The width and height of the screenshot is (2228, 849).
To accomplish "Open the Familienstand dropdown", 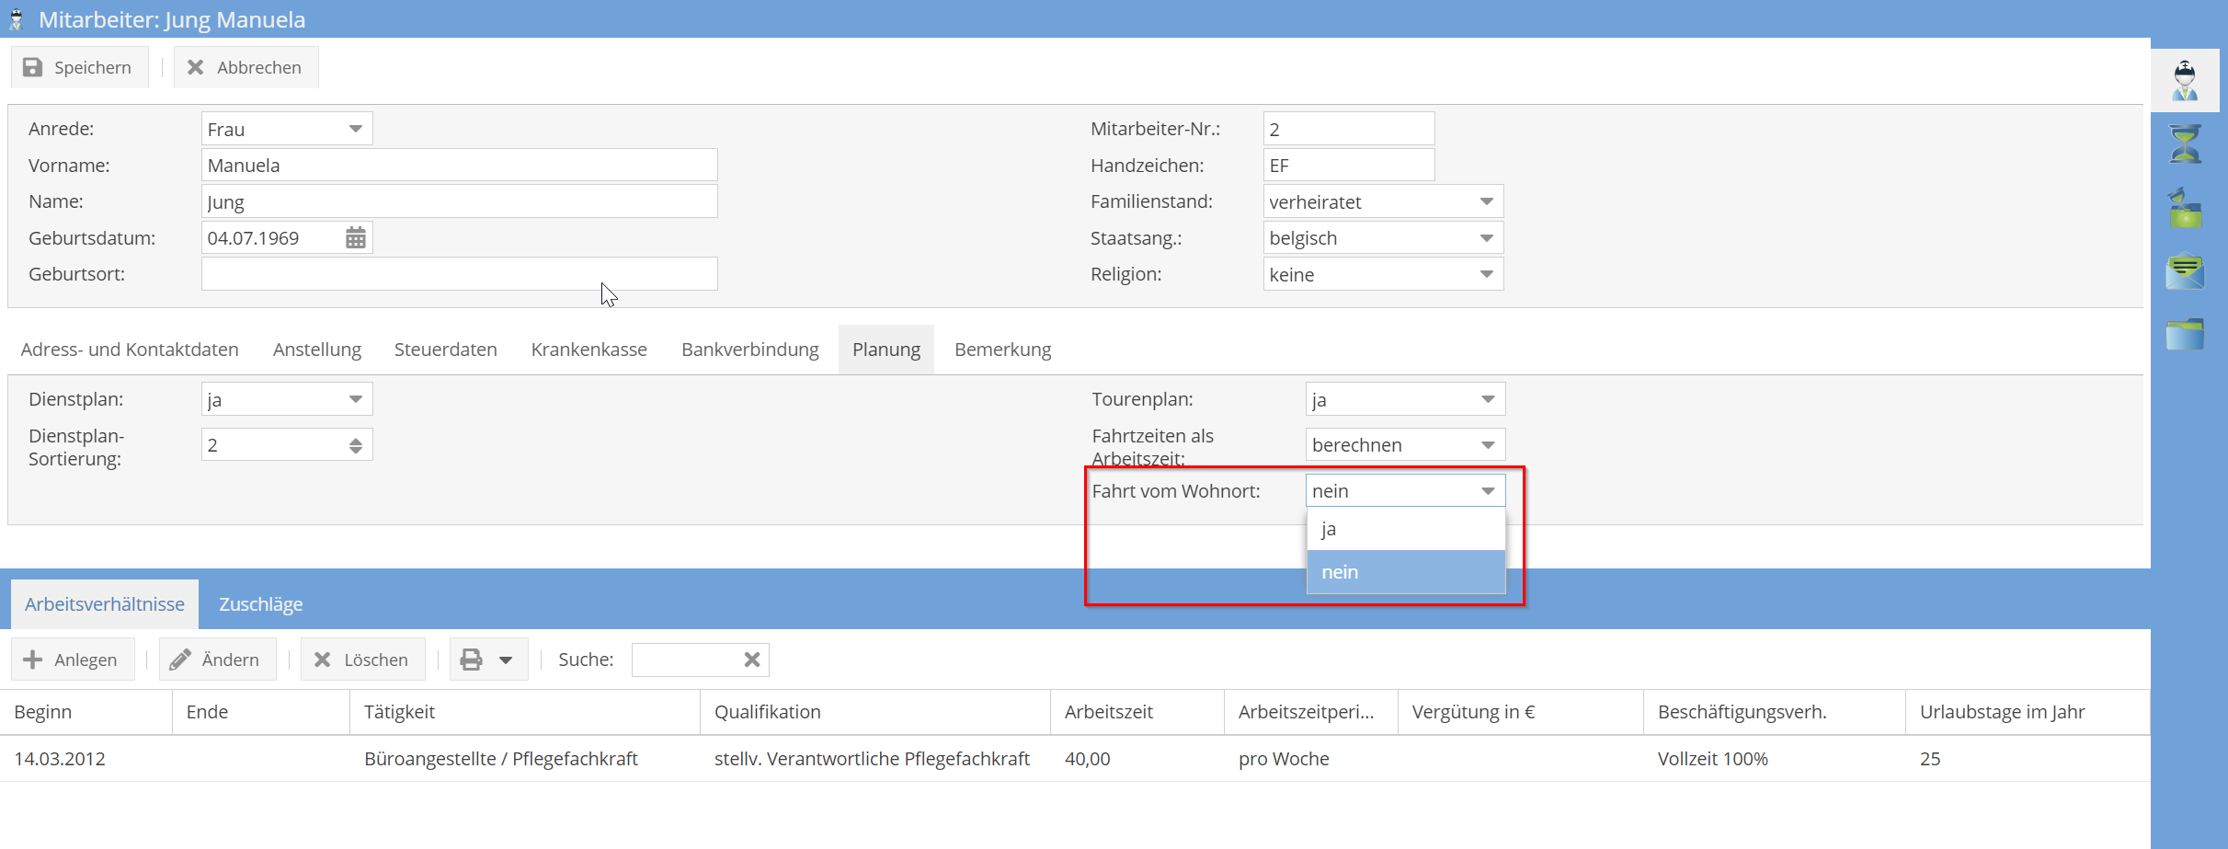I will pyautogui.click(x=1486, y=201).
